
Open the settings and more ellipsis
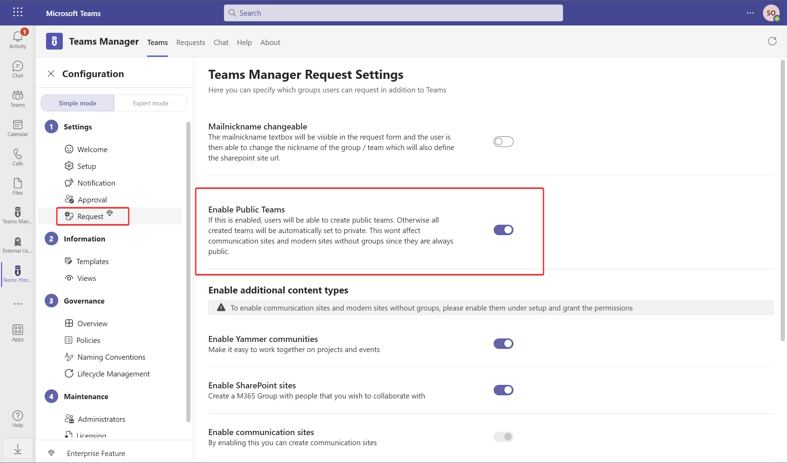(750, 13)
